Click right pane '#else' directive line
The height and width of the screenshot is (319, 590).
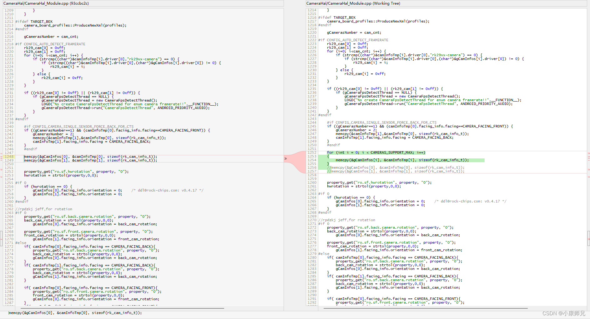324,254
